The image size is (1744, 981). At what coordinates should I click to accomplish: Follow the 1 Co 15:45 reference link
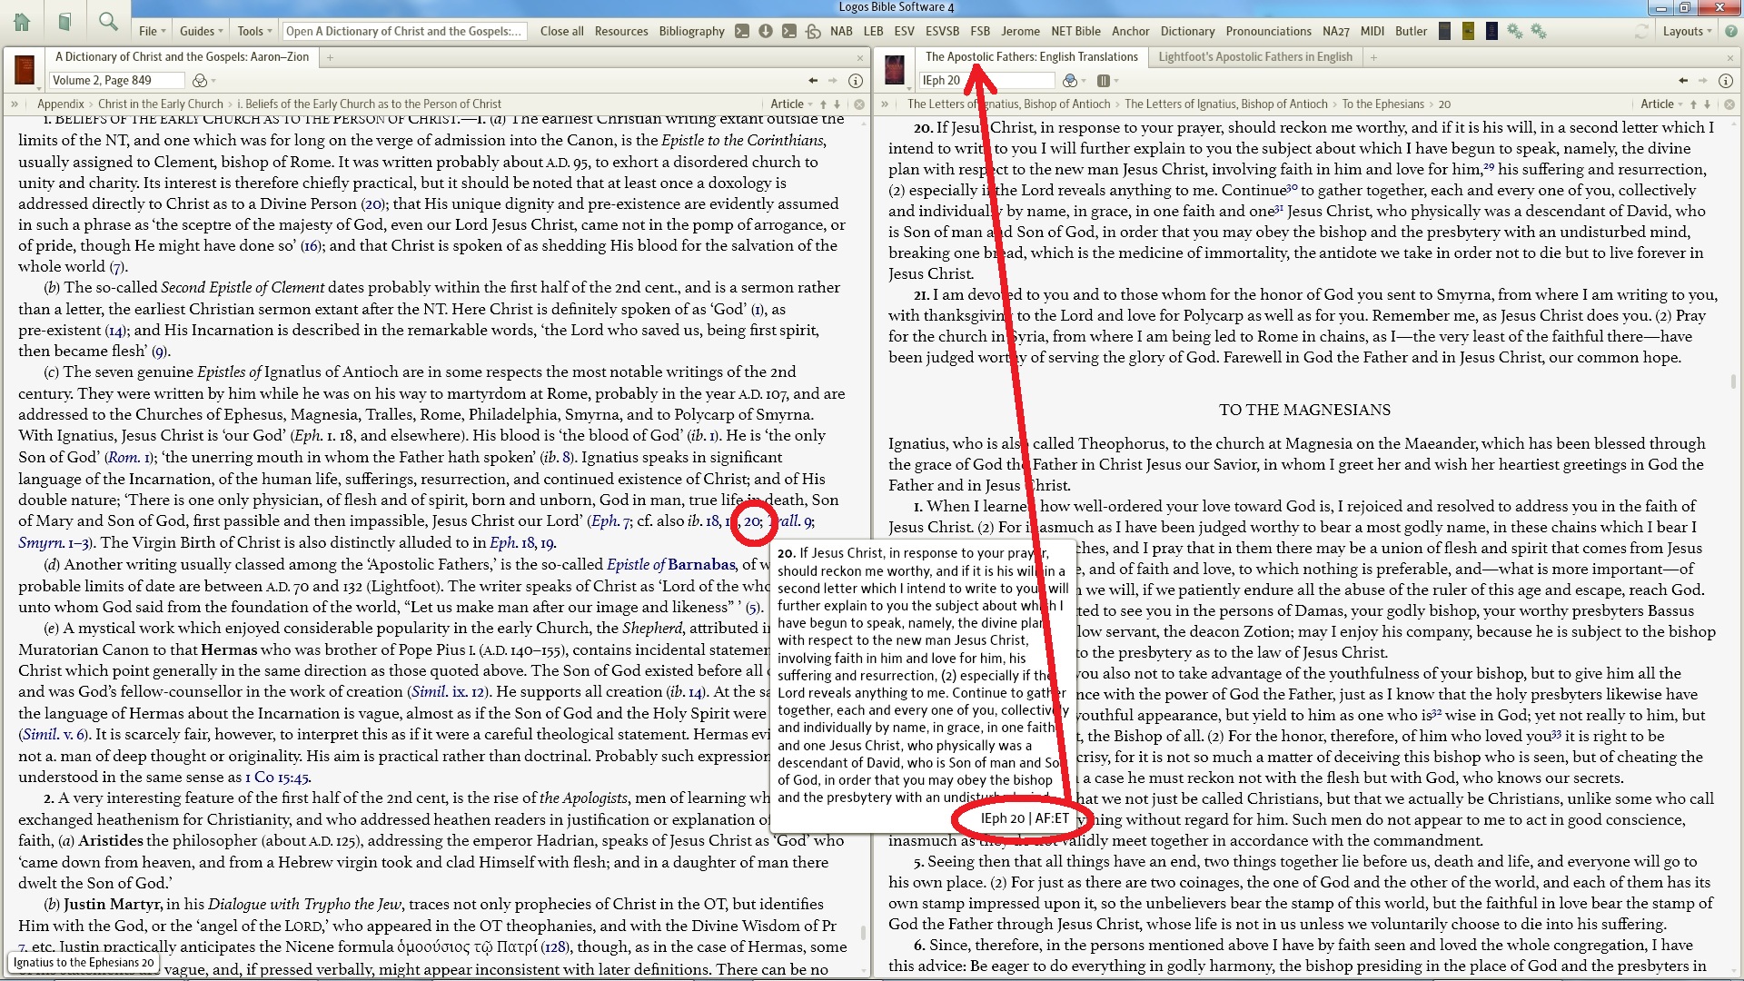click(277, 778)
